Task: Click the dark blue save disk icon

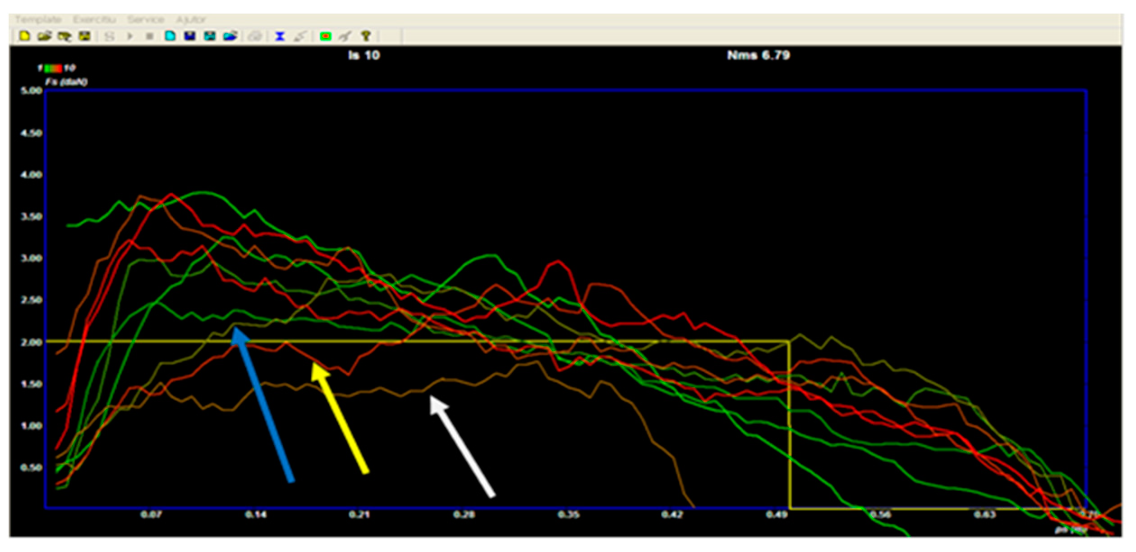Action: click(x=190, y=36)
